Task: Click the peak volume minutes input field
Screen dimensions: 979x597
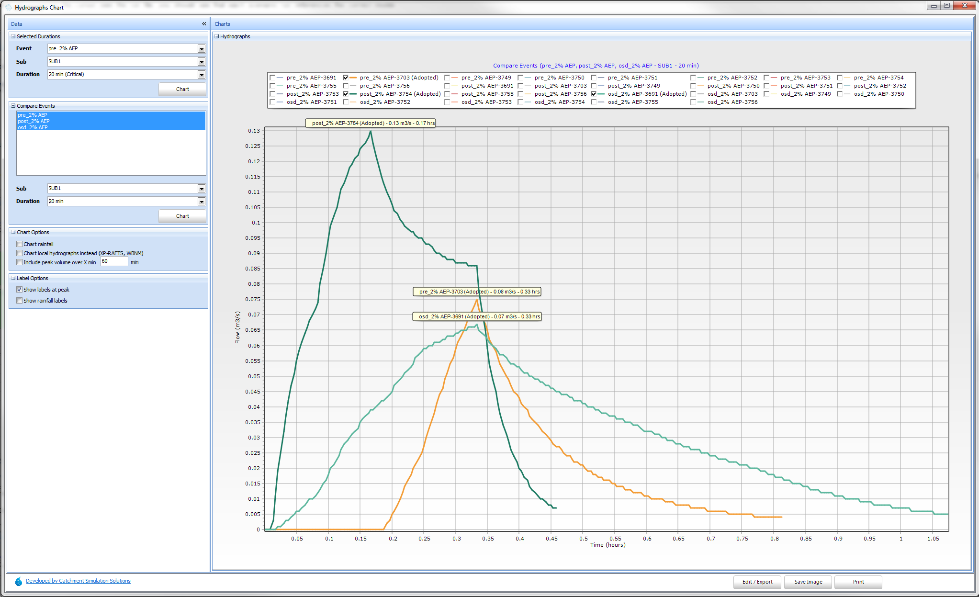Action: tap(114, 261)
